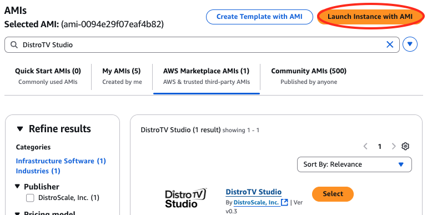Go to previous results page arrow

(365, 146)
